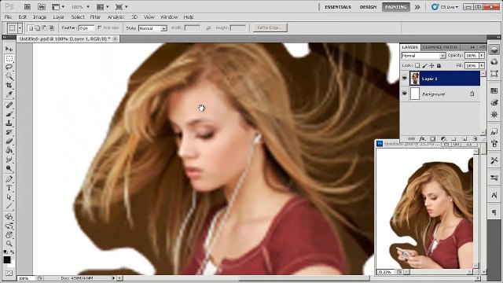The image size is (503, 283).
Task: Switch to Painting workspace
Action: (x=396, y=7)
